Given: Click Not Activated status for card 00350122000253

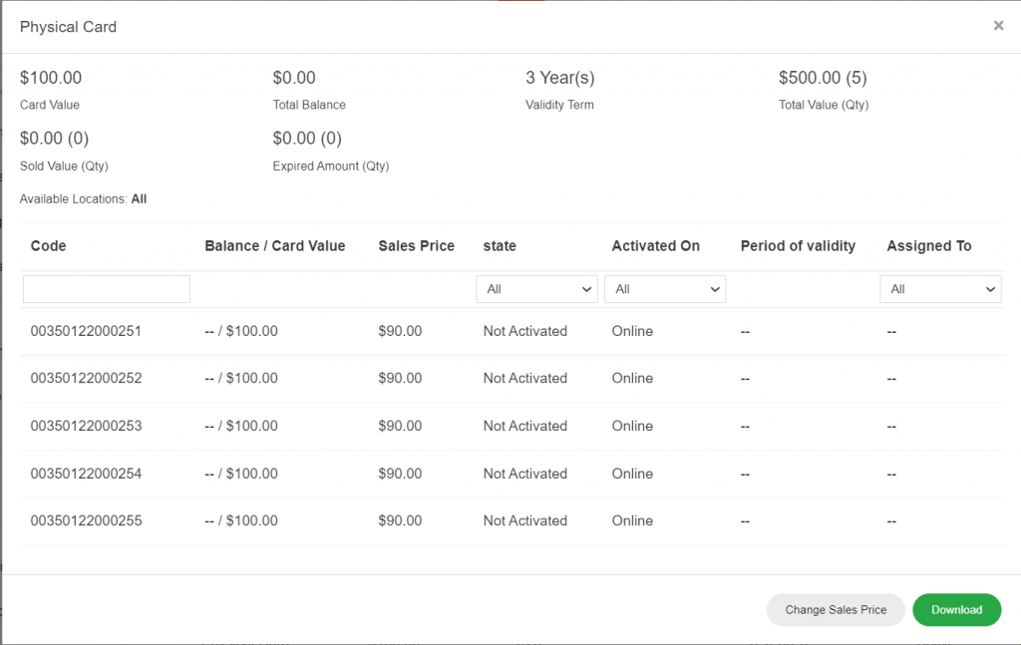Looking at the screenshot, I should click(524, 426).
